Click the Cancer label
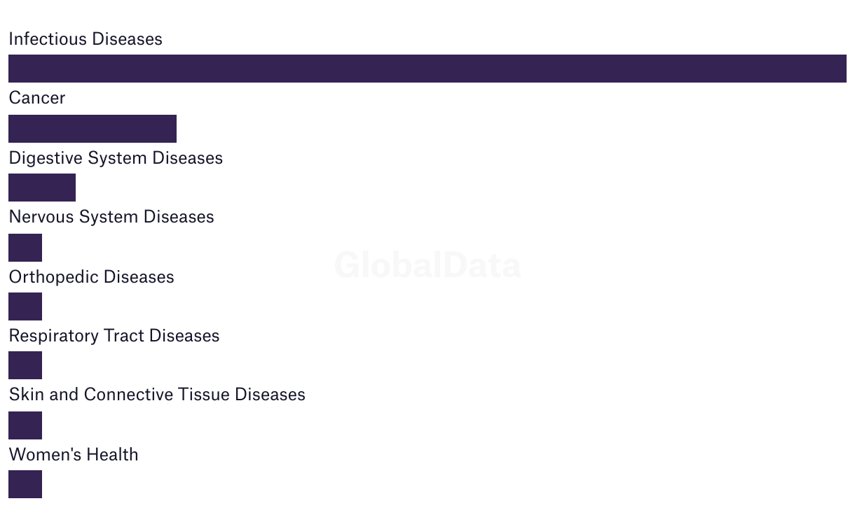This screenshot has width=855, height=529. [x=37, y=98]
